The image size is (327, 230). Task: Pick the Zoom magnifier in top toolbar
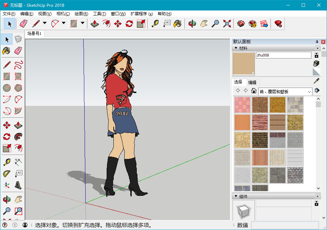215,23
